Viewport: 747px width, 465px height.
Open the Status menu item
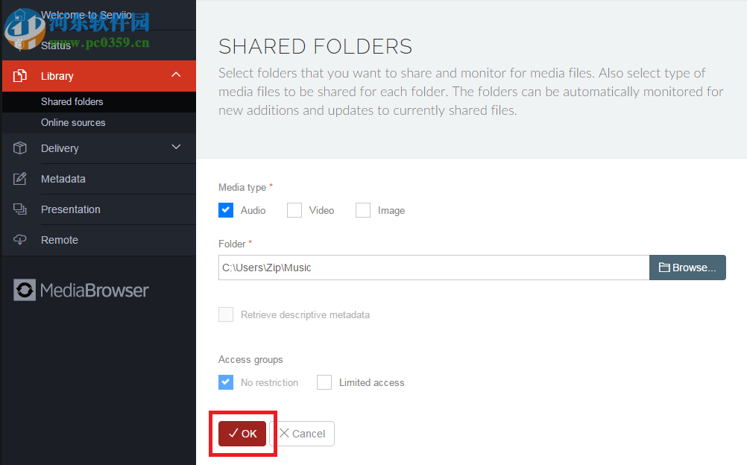[56, 45]
